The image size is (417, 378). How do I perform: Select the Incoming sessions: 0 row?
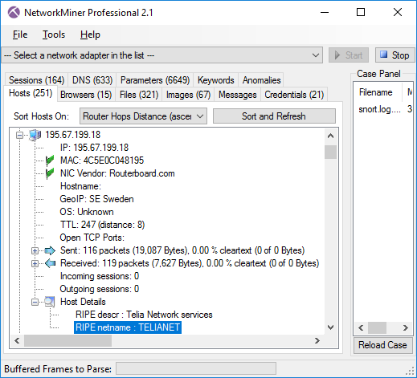click(100, 276)
